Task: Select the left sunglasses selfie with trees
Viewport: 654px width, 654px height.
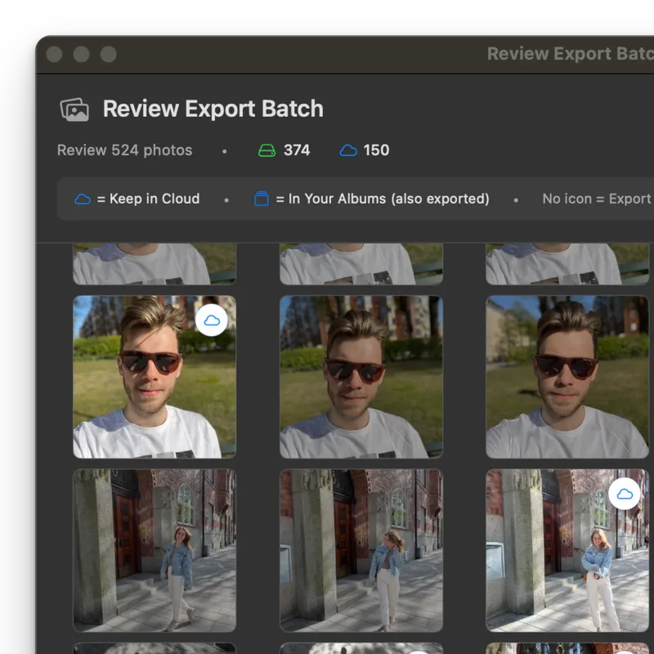Action: click(x=155, y=377)
